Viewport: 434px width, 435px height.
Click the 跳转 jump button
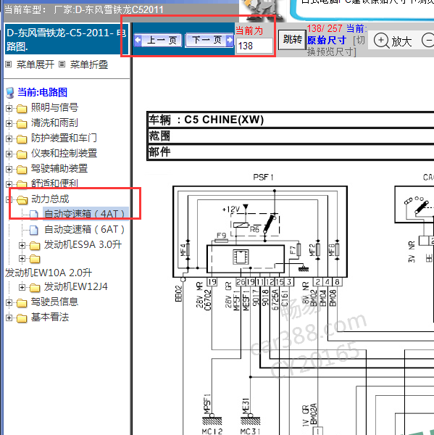click(x=292, y=40)
